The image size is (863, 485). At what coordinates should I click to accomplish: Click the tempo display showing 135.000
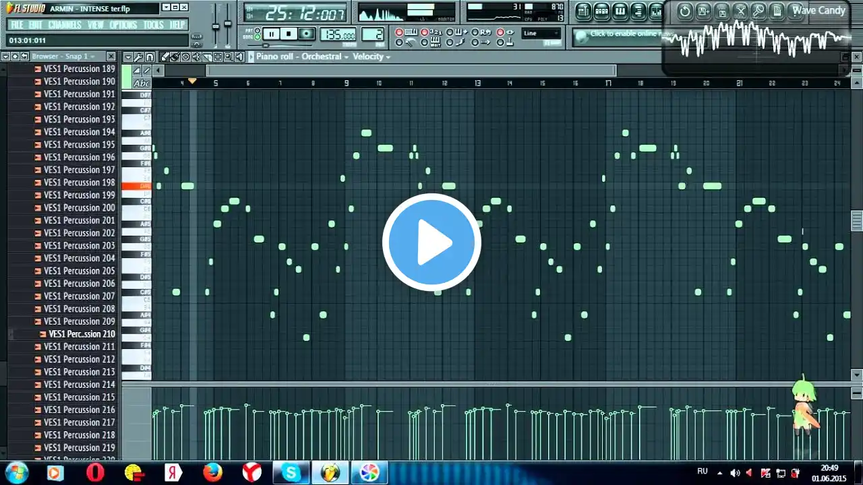[x=338, y=34]
